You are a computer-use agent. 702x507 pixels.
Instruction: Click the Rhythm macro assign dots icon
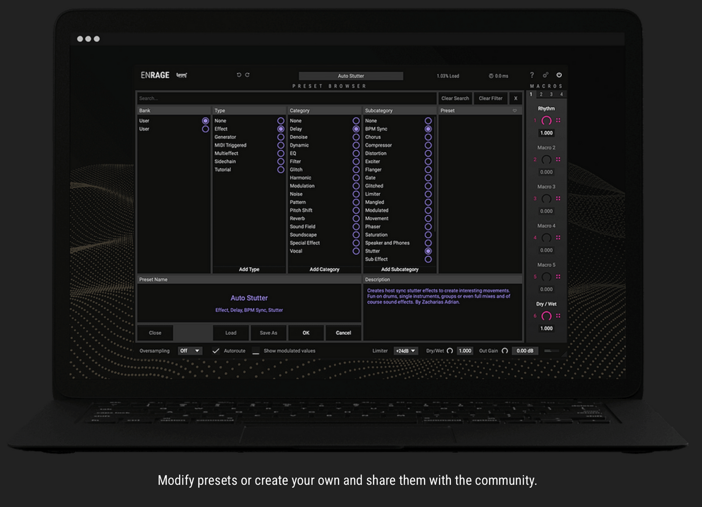coord(558,120)
